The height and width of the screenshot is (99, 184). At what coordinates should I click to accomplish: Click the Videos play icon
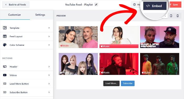click(x=5, y=75)
